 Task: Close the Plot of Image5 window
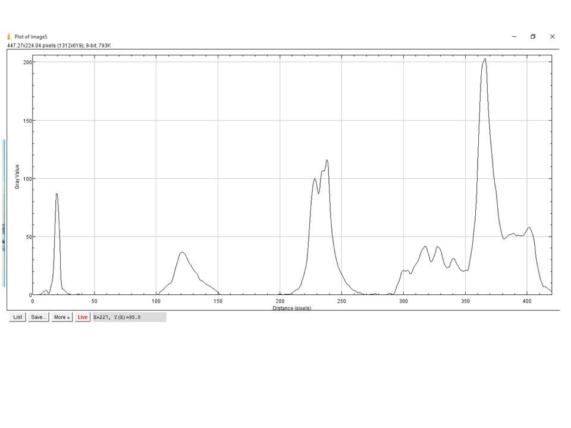click(552, 36)
